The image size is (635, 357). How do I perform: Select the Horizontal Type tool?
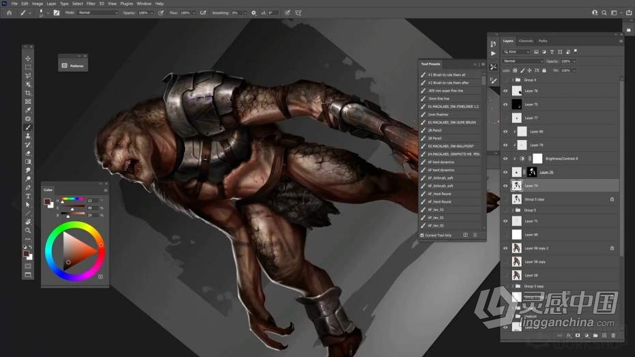tap(28, 197)
